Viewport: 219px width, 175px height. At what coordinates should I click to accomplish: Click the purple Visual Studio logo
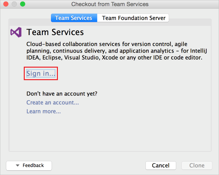pyautogui.click(x=16, y=32)
